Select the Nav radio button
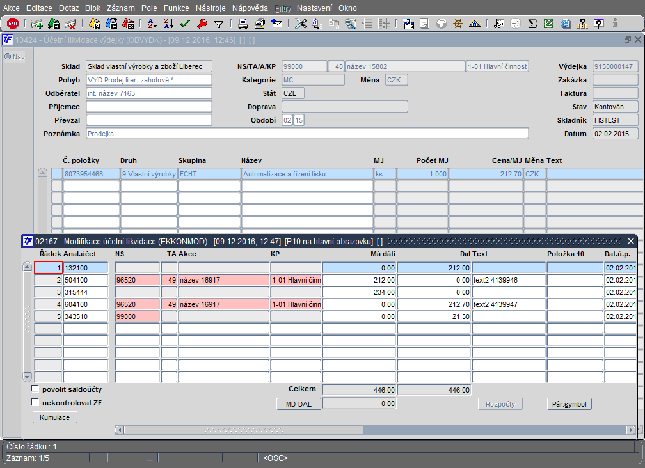The height and width of the screenshot is (468, 645). 8,56
